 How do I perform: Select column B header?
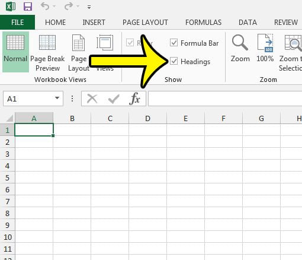click(72, 118)
